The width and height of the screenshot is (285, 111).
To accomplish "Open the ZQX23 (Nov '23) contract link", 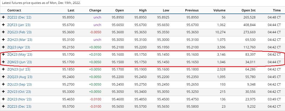I will [x=19, y=99].
